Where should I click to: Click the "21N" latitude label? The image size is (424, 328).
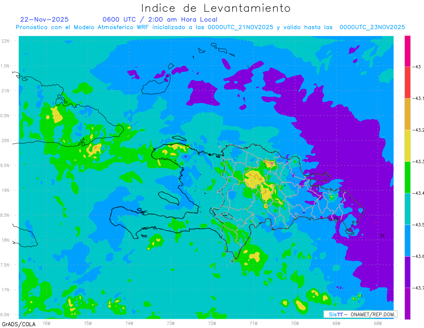(x=6, y=91)
